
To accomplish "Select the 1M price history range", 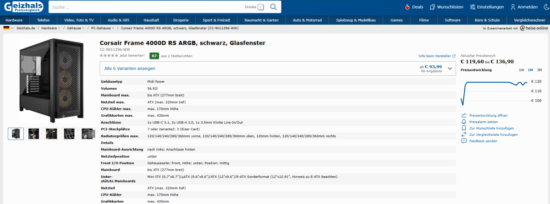I will click(530, 70).
